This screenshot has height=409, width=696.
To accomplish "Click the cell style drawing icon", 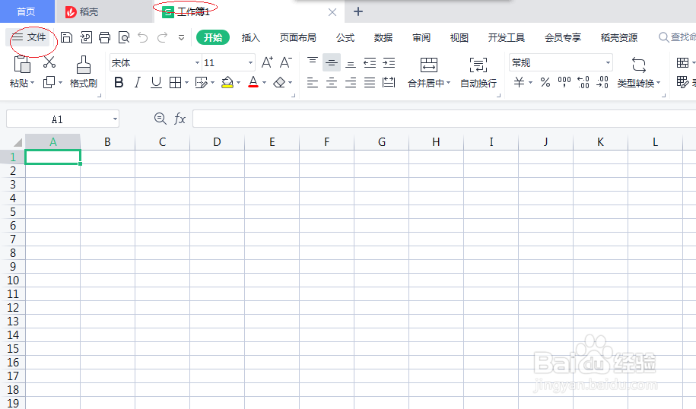I will point(201,83).
